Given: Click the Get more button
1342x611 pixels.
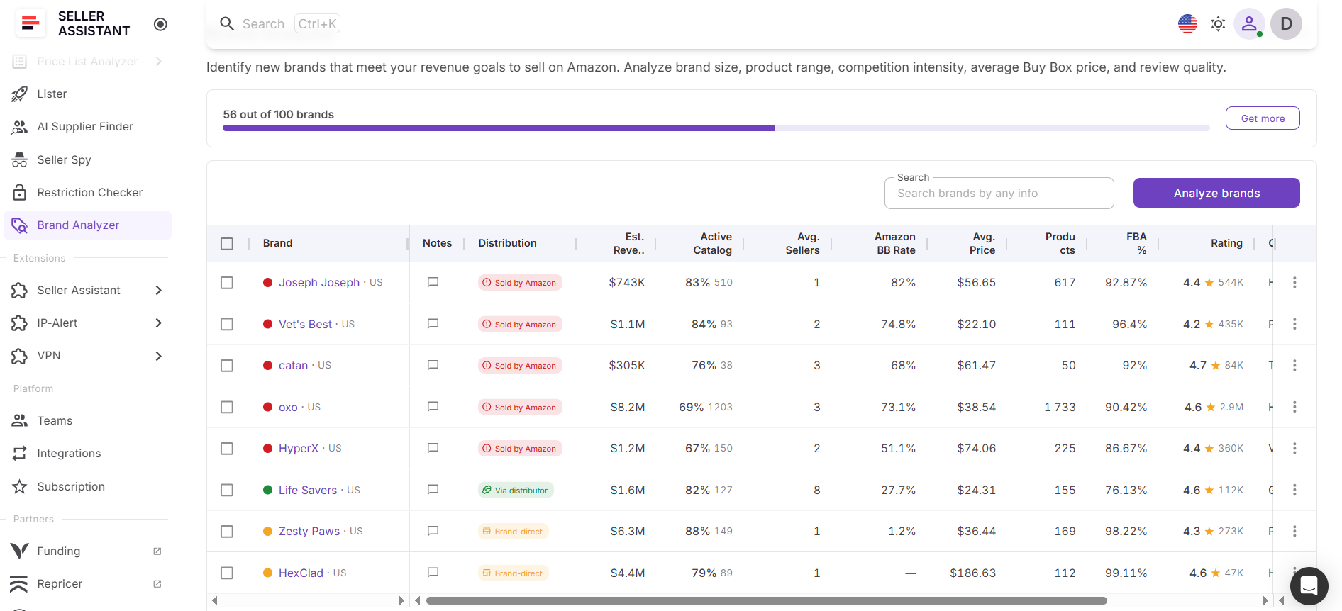Looking at the screenshot, I should click(1263, 118).
